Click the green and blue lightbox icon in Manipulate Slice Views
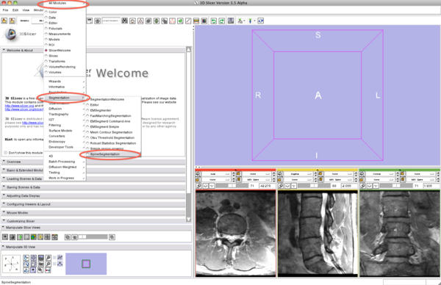The image size is (441, 285). click(x=34, y=237)
